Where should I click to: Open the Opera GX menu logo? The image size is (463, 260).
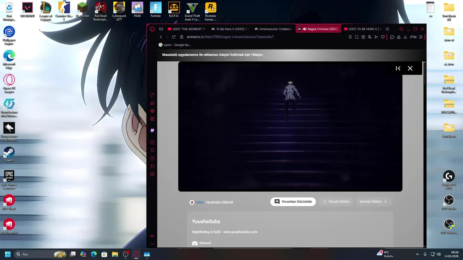point(152,29)
